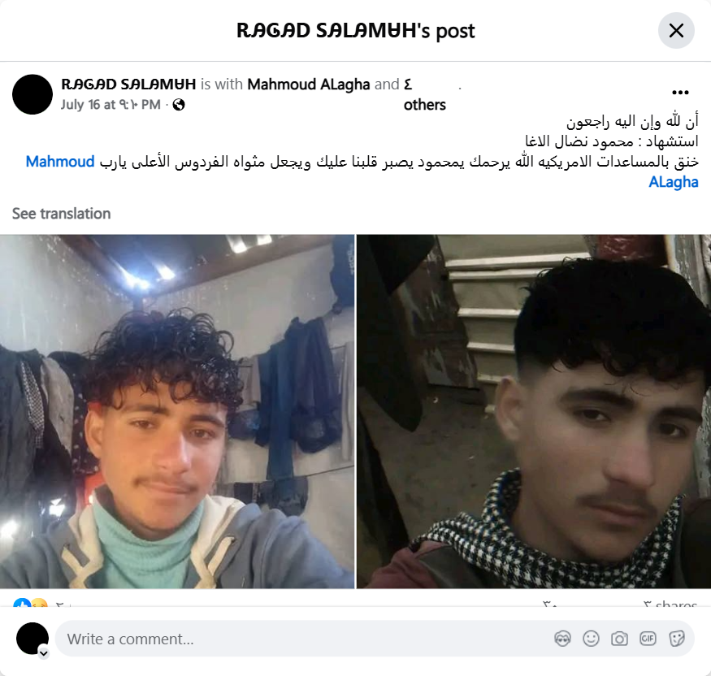Open the left photo of the man in the blue hoodie
711x676 pixels.
point(177,412)
